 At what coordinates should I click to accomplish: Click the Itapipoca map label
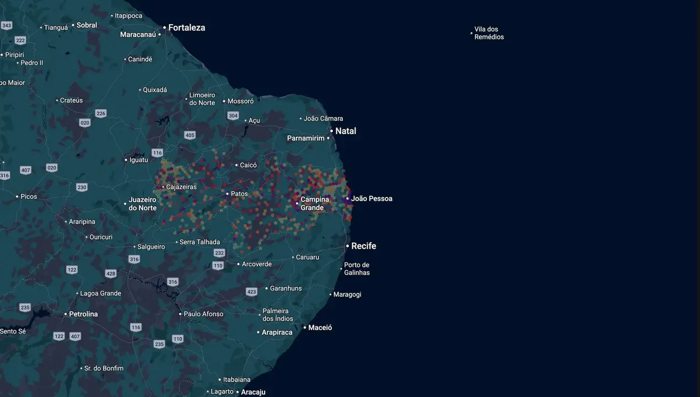pyautogui.click(x=128, y=16)
